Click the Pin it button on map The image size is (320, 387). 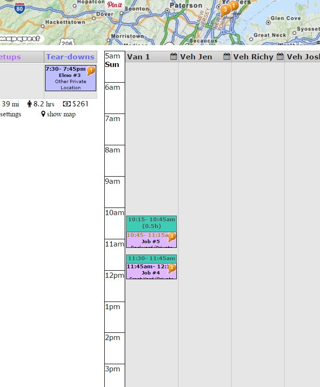(x=114, y=5)
